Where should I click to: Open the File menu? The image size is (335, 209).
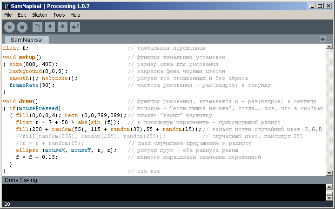(8, 15)
